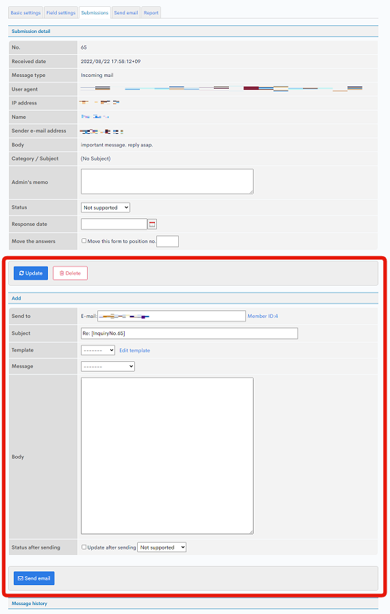The width and height of the screenshot is (390, 614).
Task: Click the 'important message. reply asap.' body text
Action: pos(117,145)
